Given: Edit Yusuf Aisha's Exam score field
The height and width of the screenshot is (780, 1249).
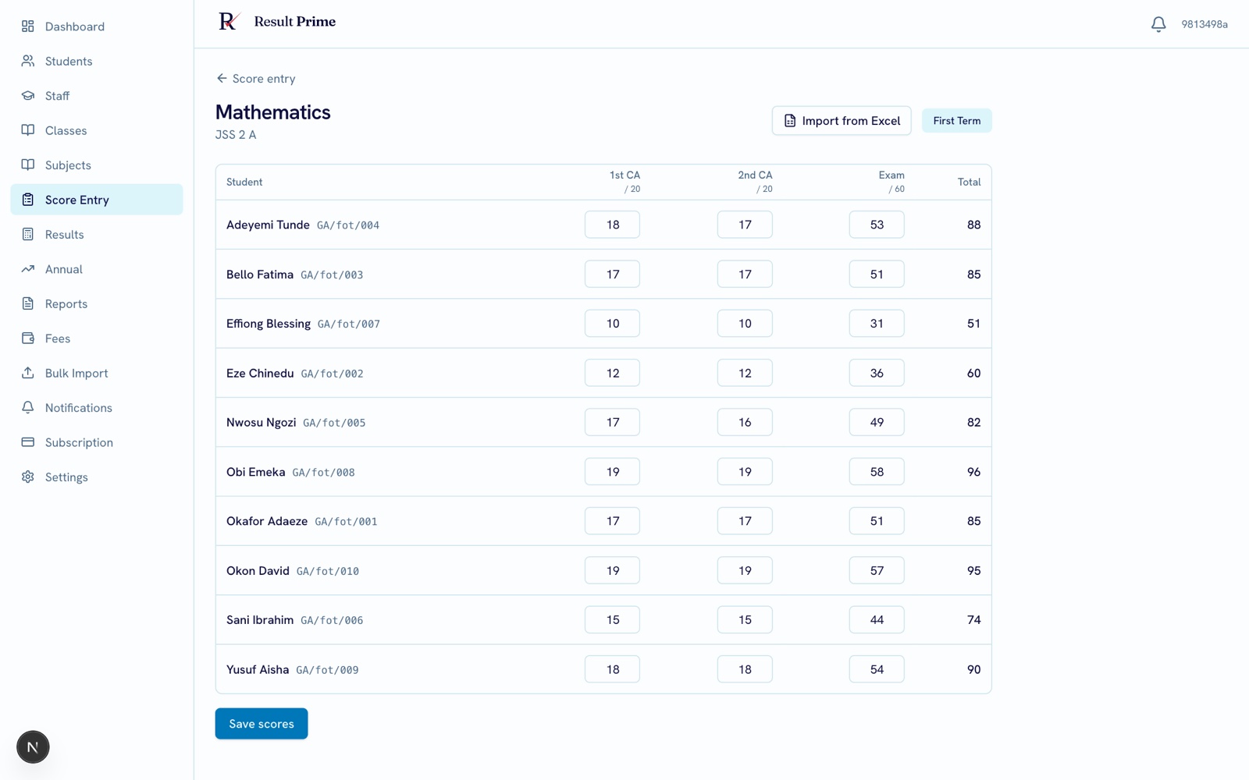Looking at the screenshot, I should (877, 669).
